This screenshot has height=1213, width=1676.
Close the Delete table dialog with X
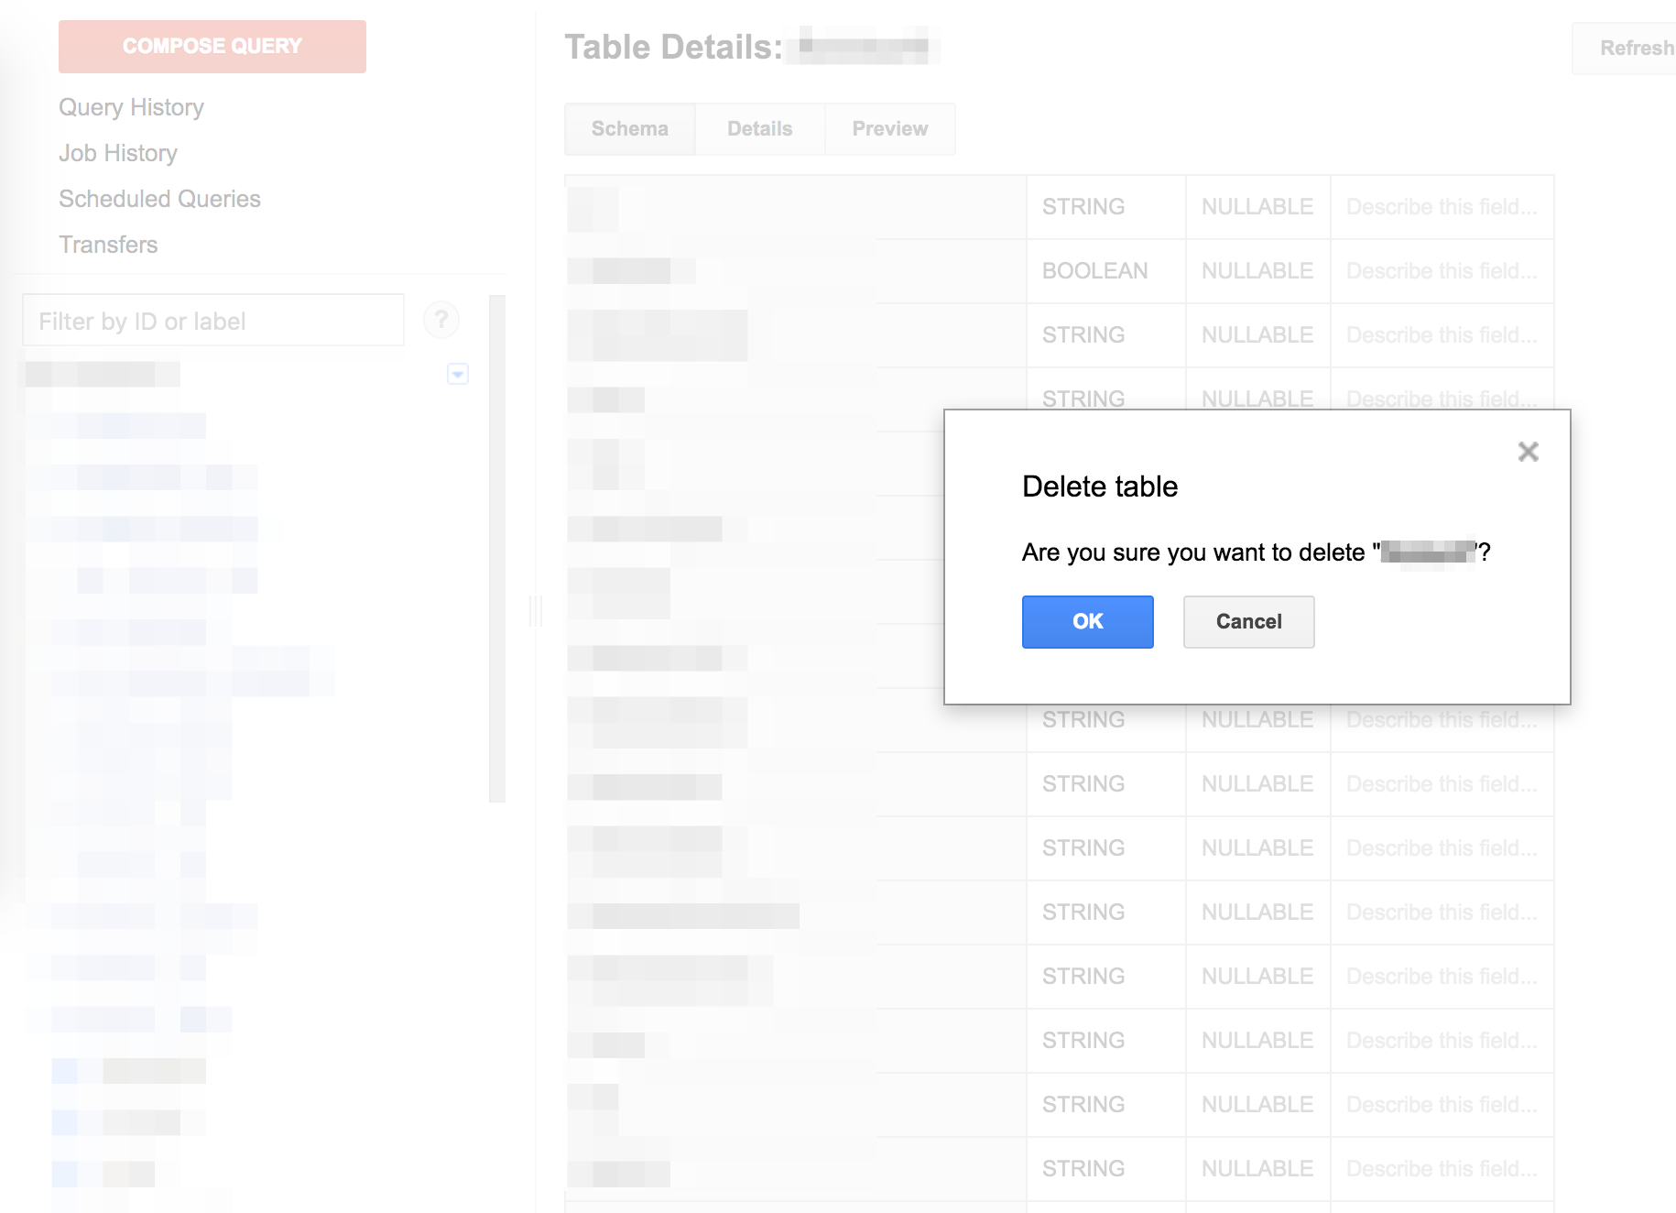pos(1528,452)
